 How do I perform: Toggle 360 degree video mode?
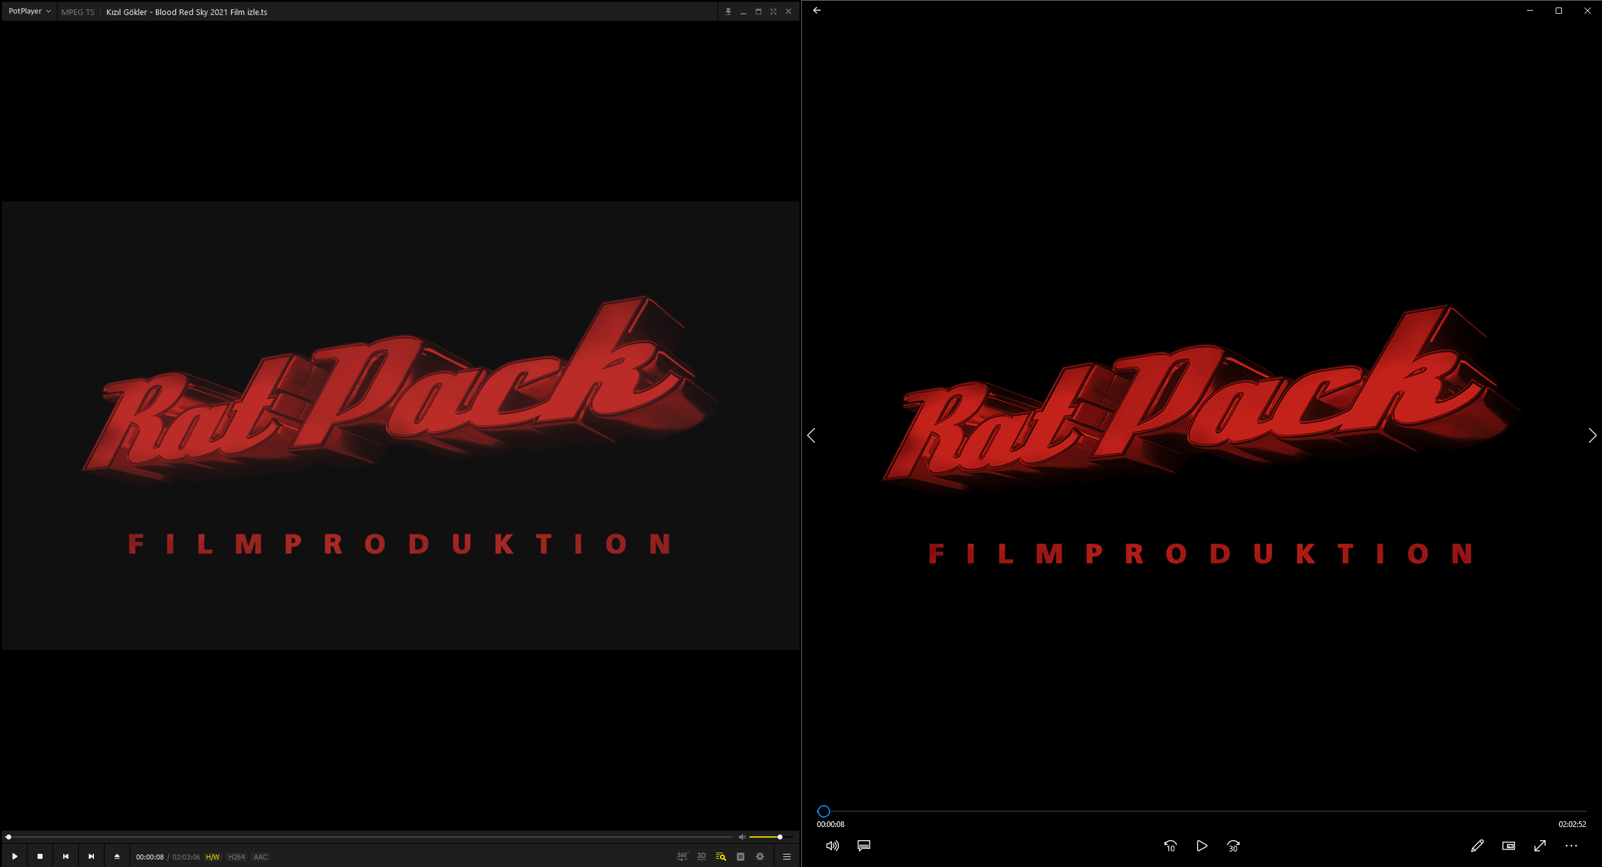[x=682, y=856]
